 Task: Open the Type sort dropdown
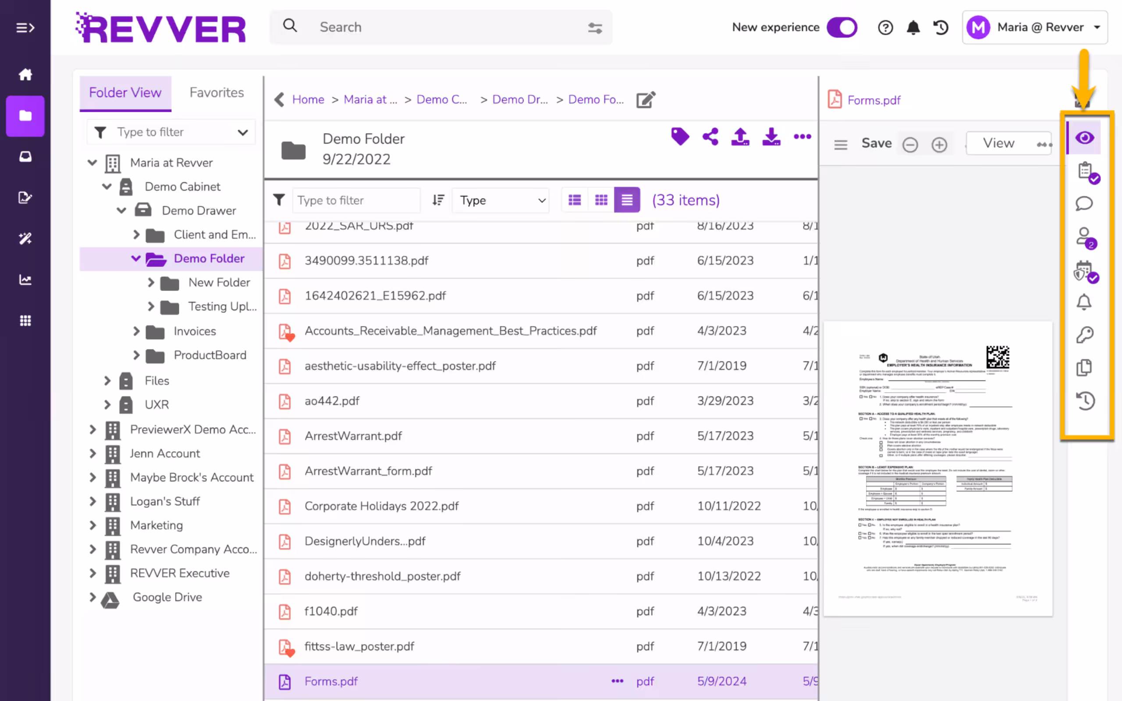(x=501, y=200)
